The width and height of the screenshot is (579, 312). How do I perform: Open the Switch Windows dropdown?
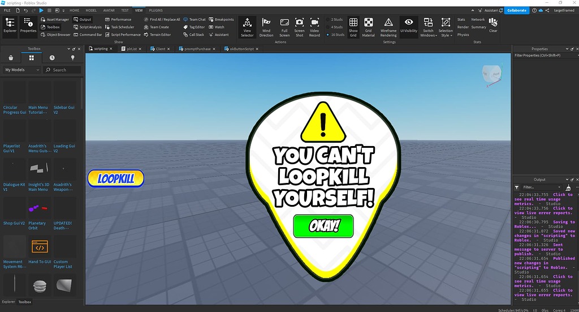point(429,27)
